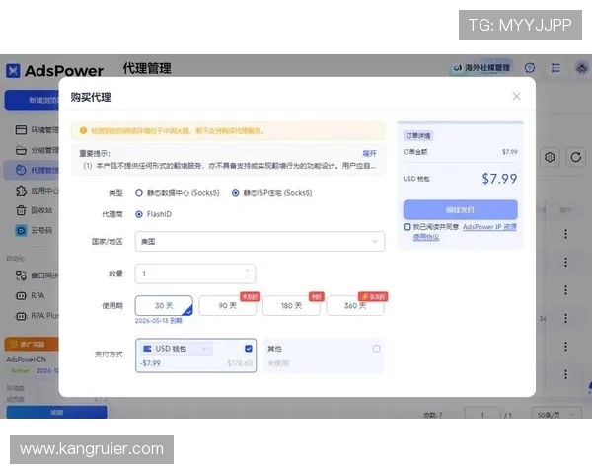Open the first row's three-dot menu
592x474 pixels.
click(565, 234)
